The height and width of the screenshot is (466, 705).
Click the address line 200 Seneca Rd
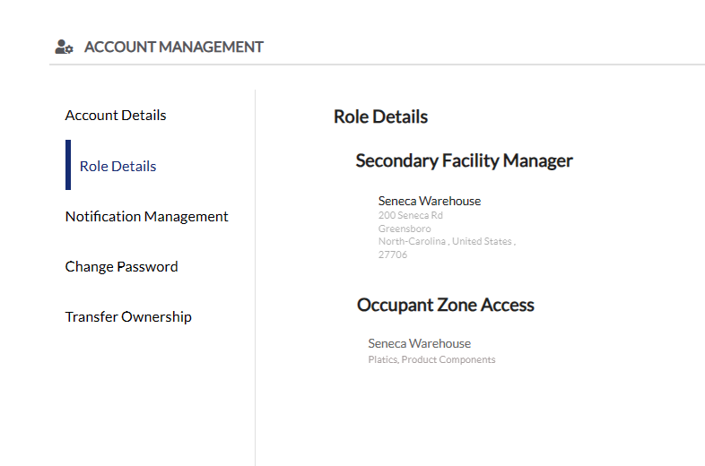411,215
